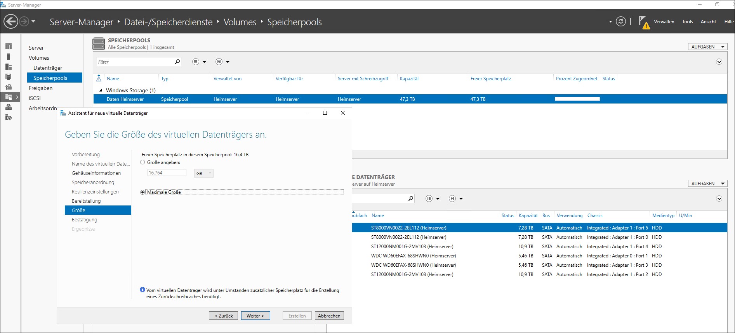Select the Daten Heimserver pool row
735x333 pixels.
410,99
